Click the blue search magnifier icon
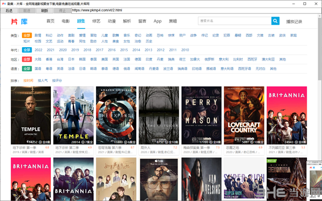The width and height of the screenshot is (322, 201). point(275,21)
